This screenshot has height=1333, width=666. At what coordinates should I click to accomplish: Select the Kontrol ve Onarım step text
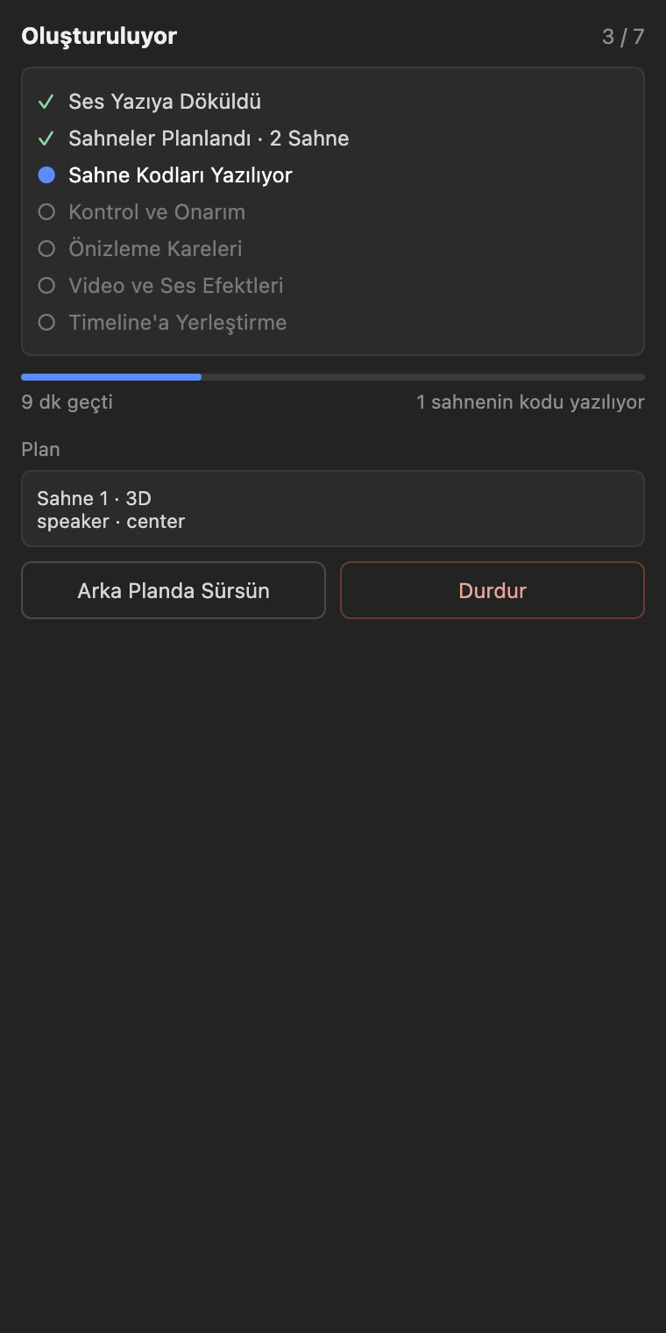pos(157,212)
